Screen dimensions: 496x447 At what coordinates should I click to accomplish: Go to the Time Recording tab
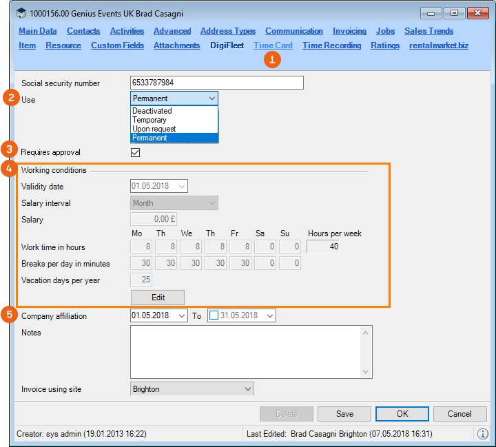[331, 45]
